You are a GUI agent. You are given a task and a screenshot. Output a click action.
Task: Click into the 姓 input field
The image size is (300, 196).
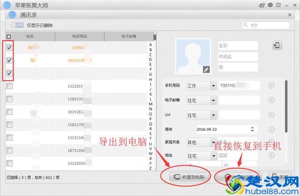tap(238, 67)
